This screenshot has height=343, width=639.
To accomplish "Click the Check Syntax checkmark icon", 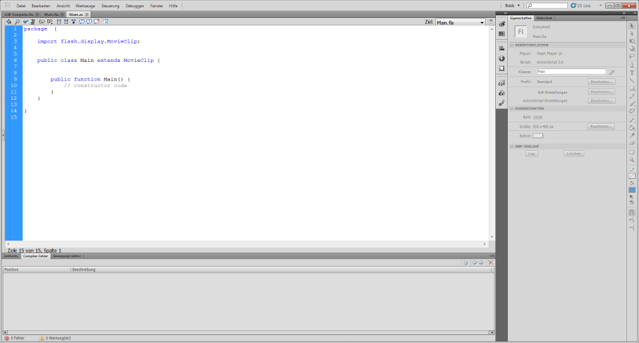I will pyautogui.click(x=25, y=22).
